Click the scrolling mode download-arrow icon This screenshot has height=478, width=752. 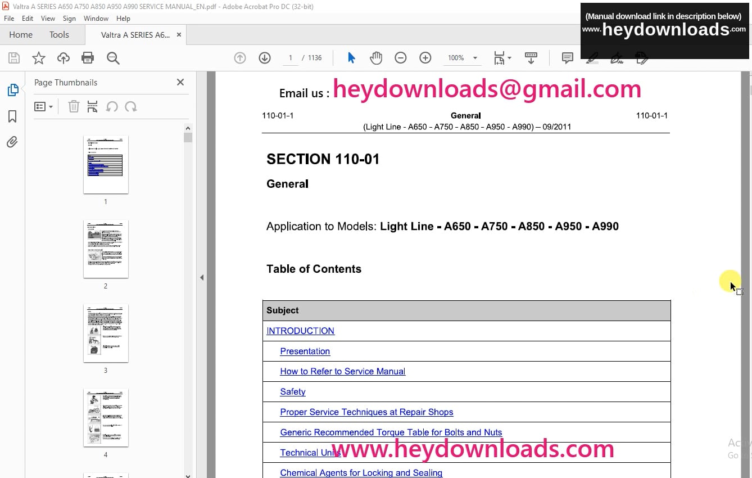tap(531, 58)
